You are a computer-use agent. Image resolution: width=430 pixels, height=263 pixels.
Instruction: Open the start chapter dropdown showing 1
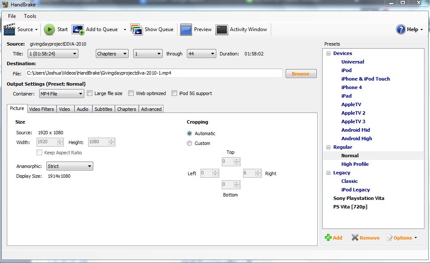point(148,54)
